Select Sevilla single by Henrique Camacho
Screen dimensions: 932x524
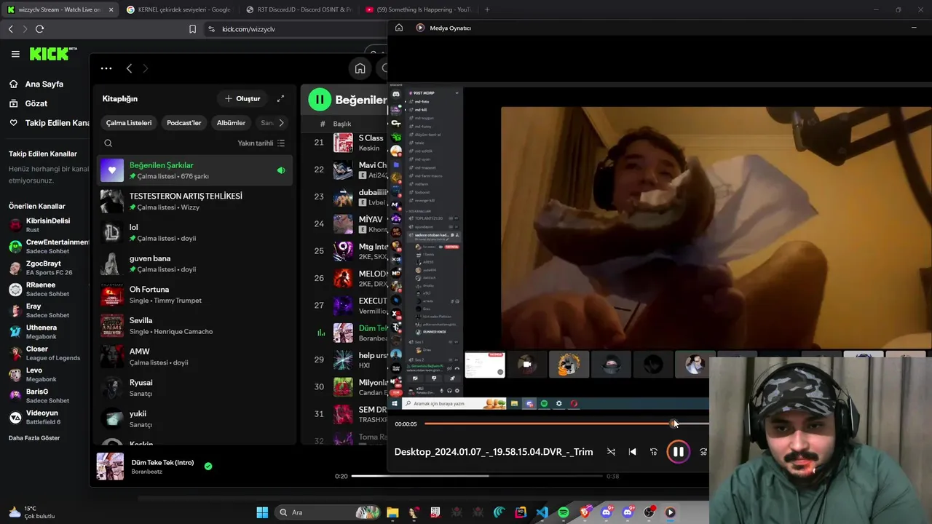[x=195, y=325]
